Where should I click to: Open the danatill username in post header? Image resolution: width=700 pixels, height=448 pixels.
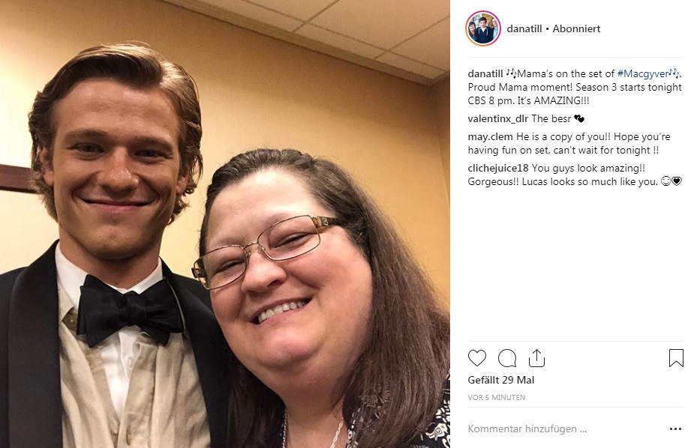click(x=524, y=28)
